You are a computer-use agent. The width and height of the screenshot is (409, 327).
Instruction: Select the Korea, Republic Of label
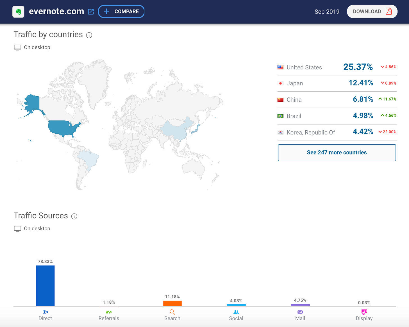point(311,132)
